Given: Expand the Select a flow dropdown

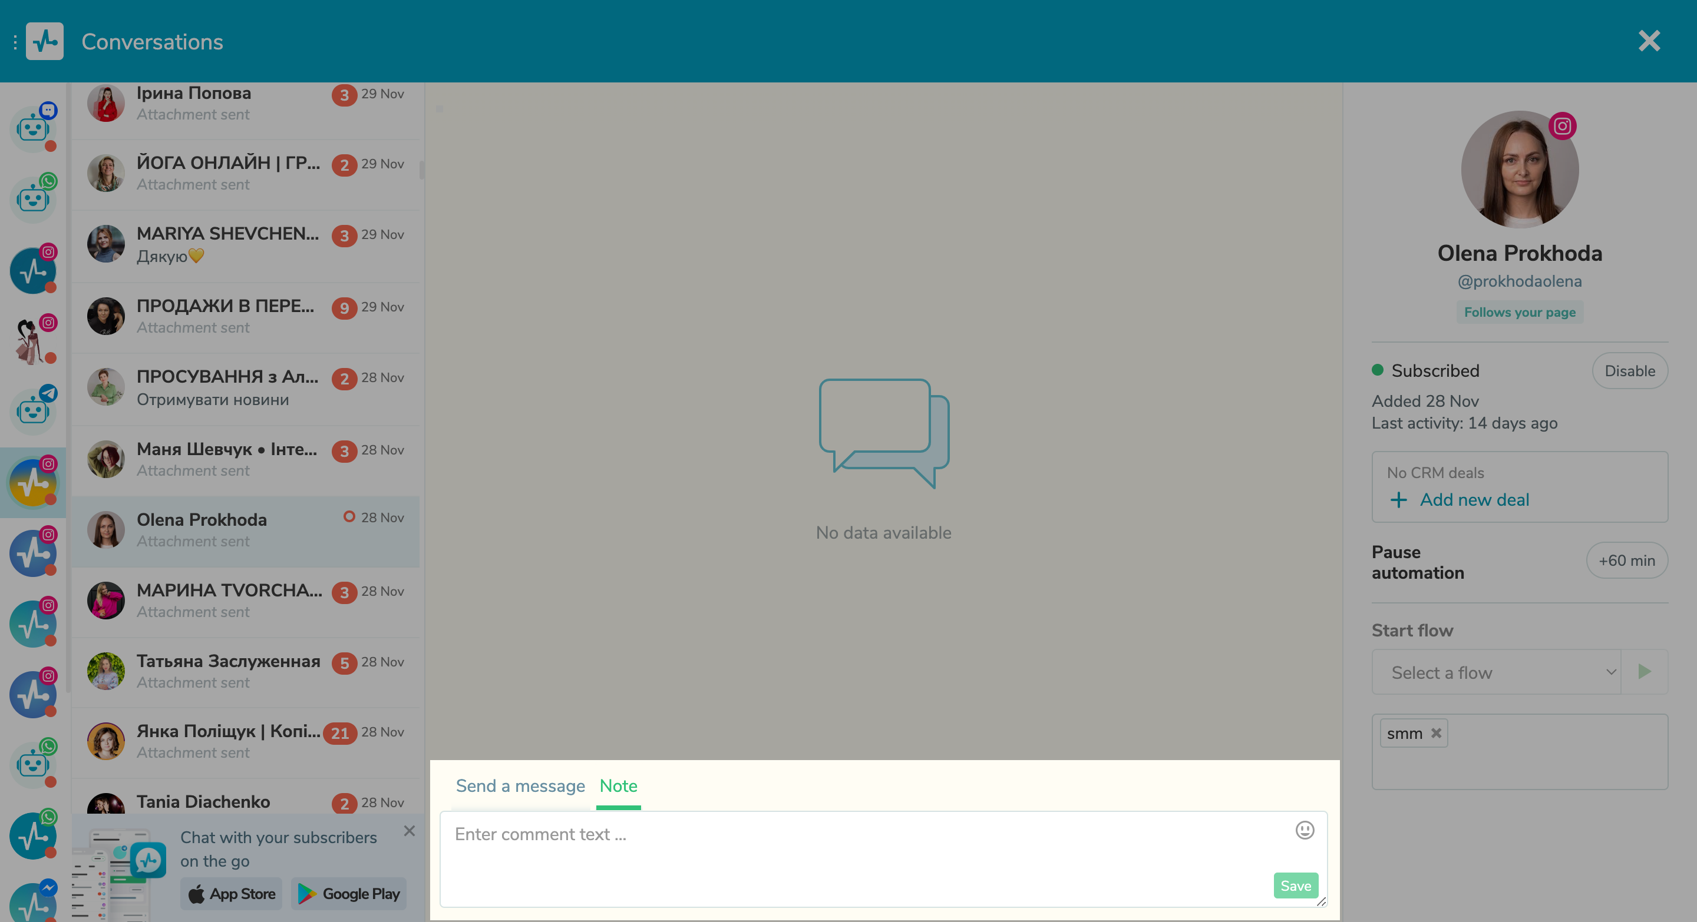Looking at the screenshot, I should pos(1495,672).
